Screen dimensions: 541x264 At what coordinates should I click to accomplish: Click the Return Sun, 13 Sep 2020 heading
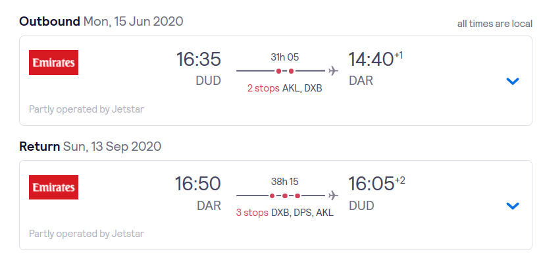pos(90,145)
